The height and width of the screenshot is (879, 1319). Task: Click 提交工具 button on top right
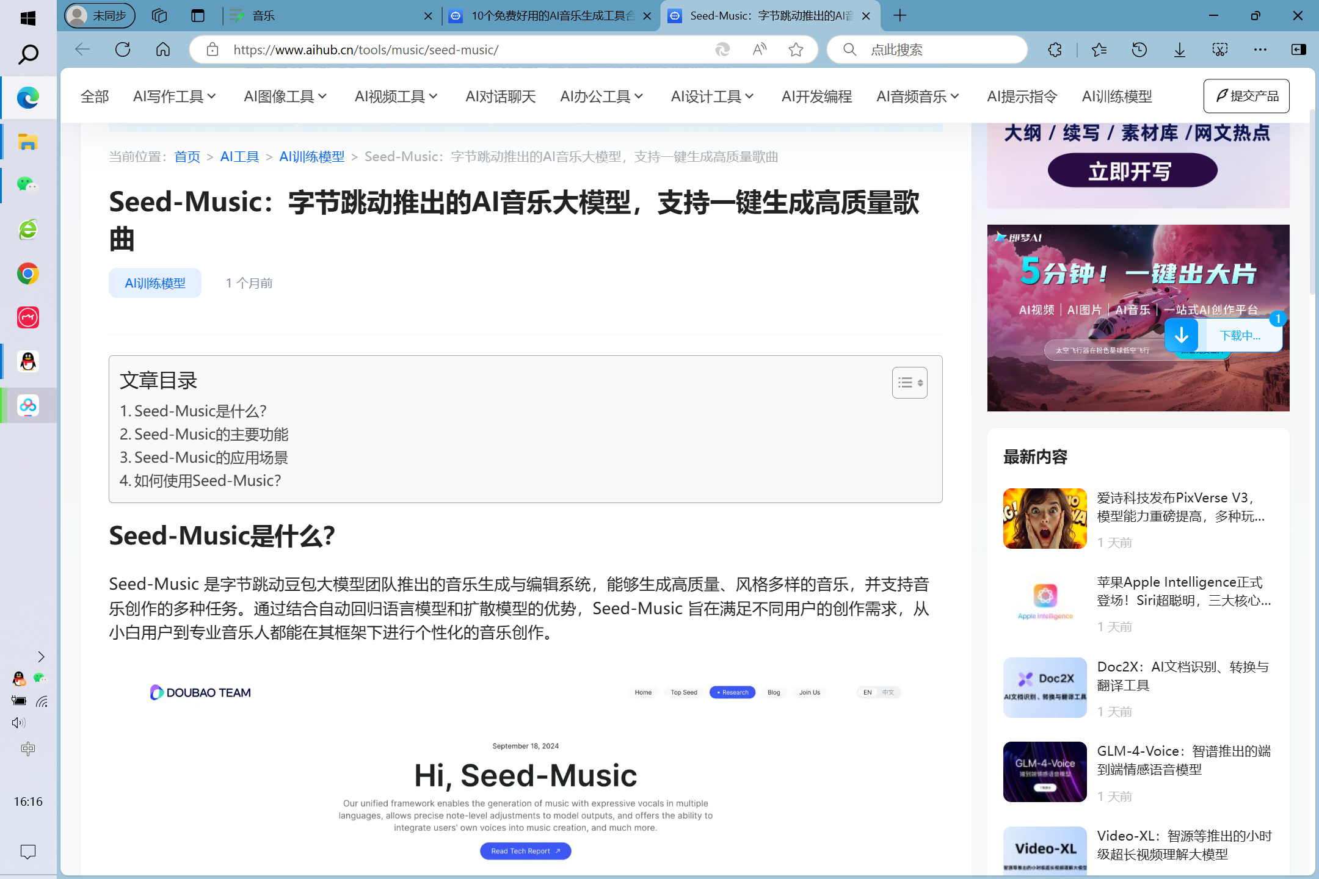[1248, 95]
